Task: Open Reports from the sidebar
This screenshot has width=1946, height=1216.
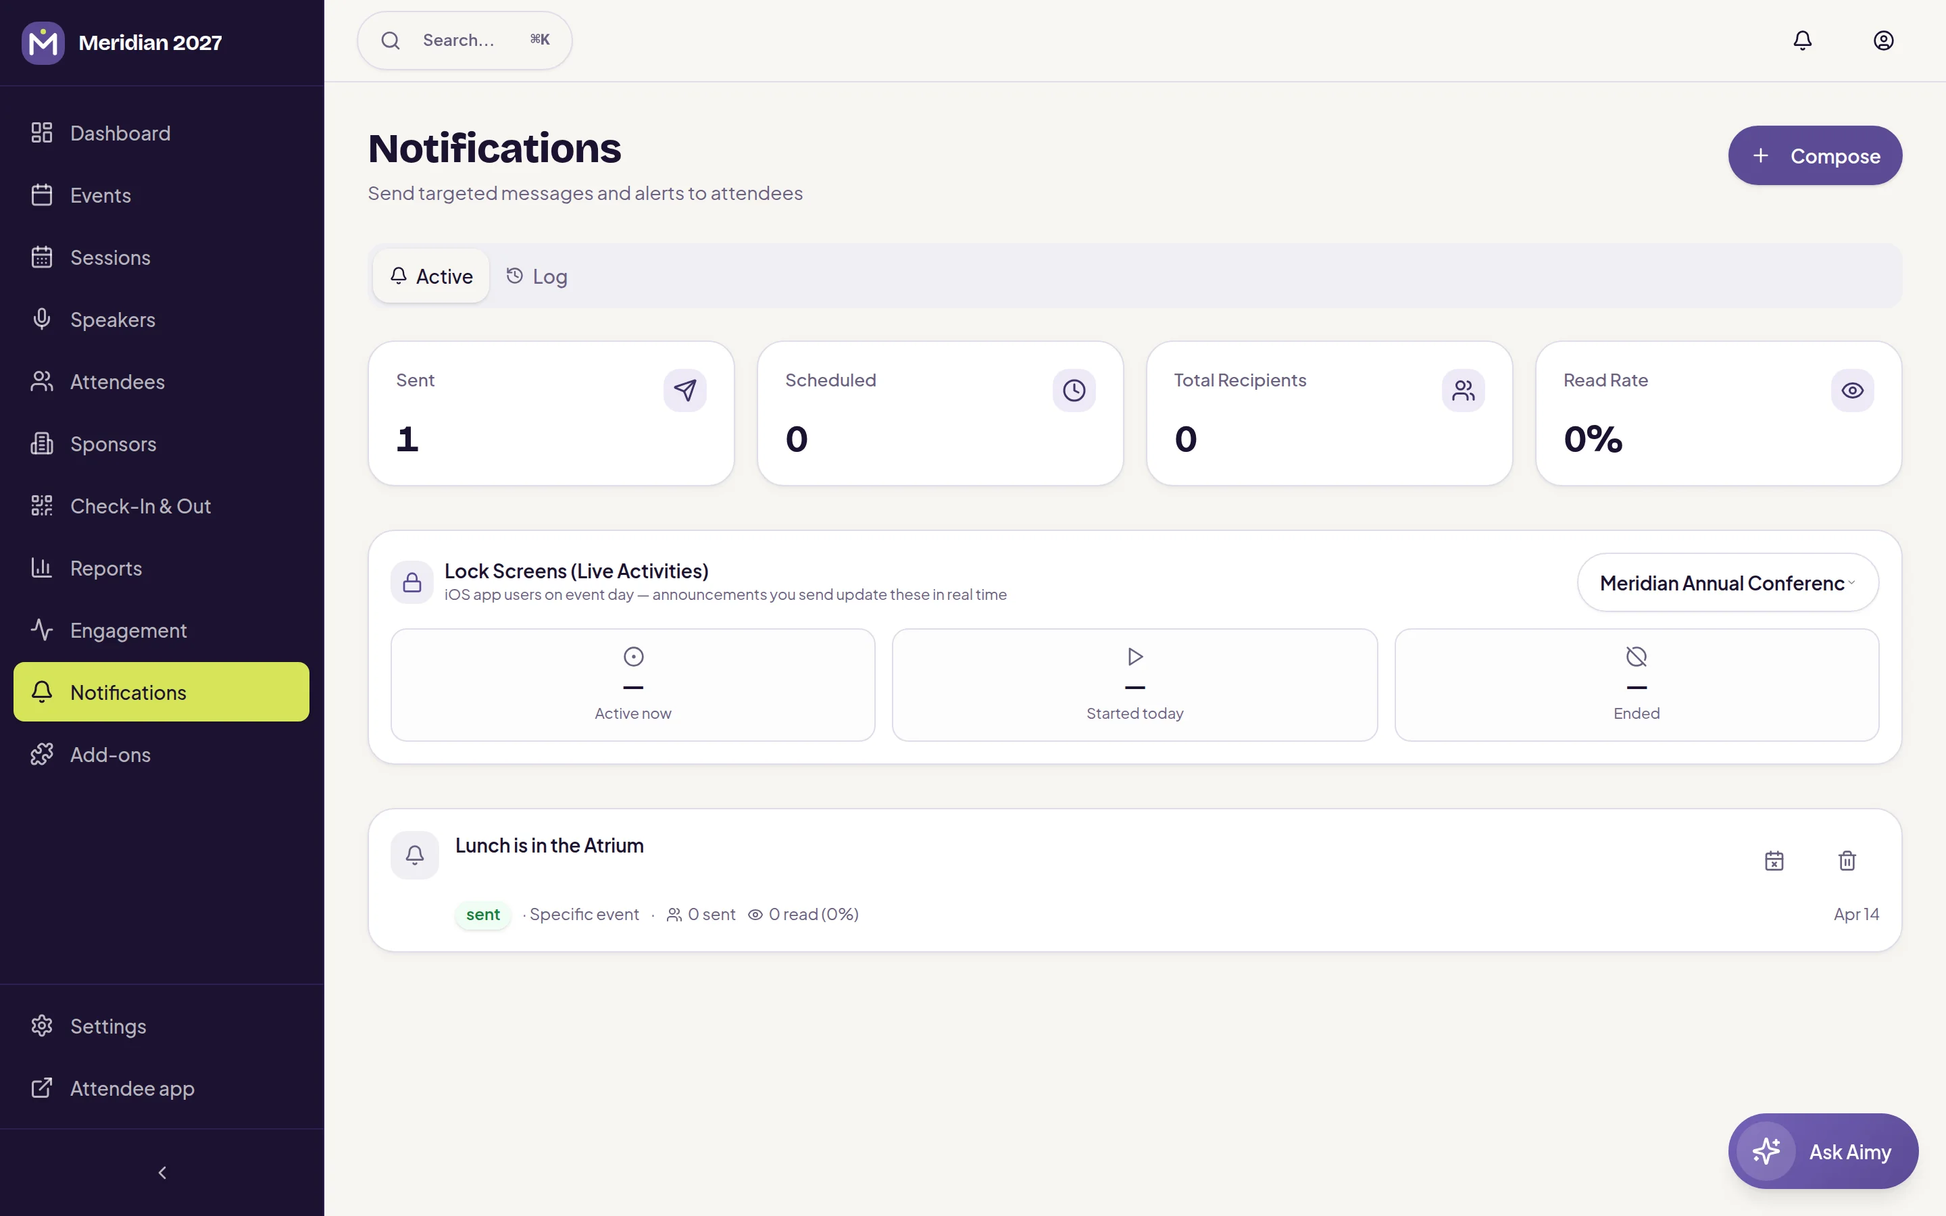Action: [161, 567]
